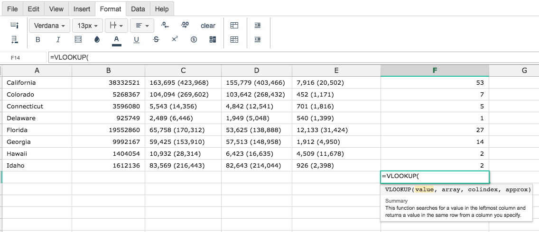Click the increase indent icon

258,26
